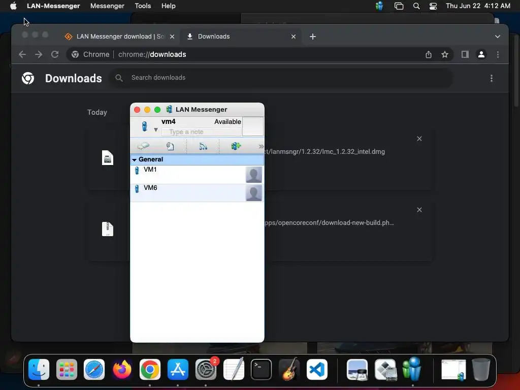520x390 pixels.
Task: Click the add contact group icon
Action: tap(236, 146)
